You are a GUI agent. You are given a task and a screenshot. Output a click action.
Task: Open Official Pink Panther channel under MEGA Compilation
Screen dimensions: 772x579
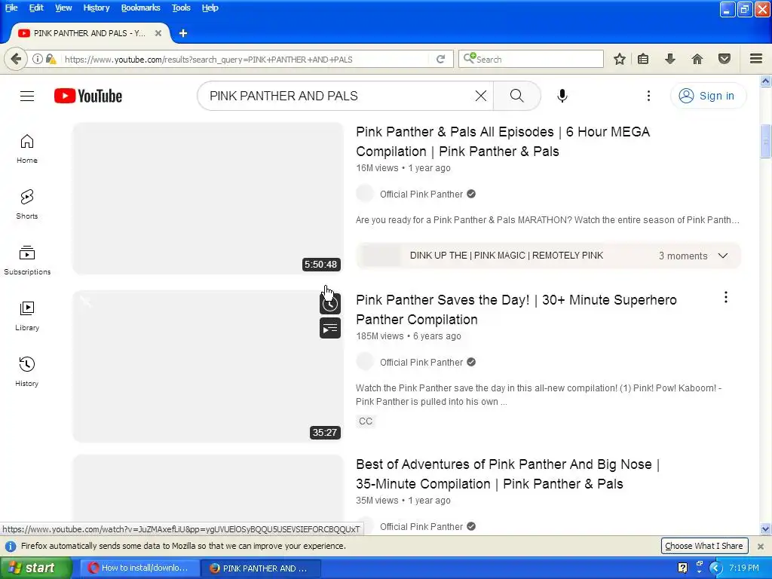[421, 194]
